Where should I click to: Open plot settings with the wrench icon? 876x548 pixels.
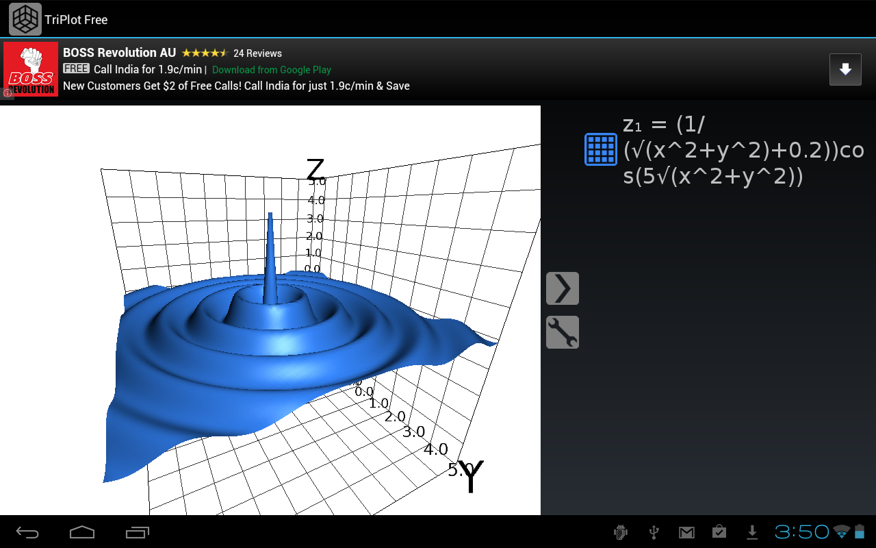point(561,332)
